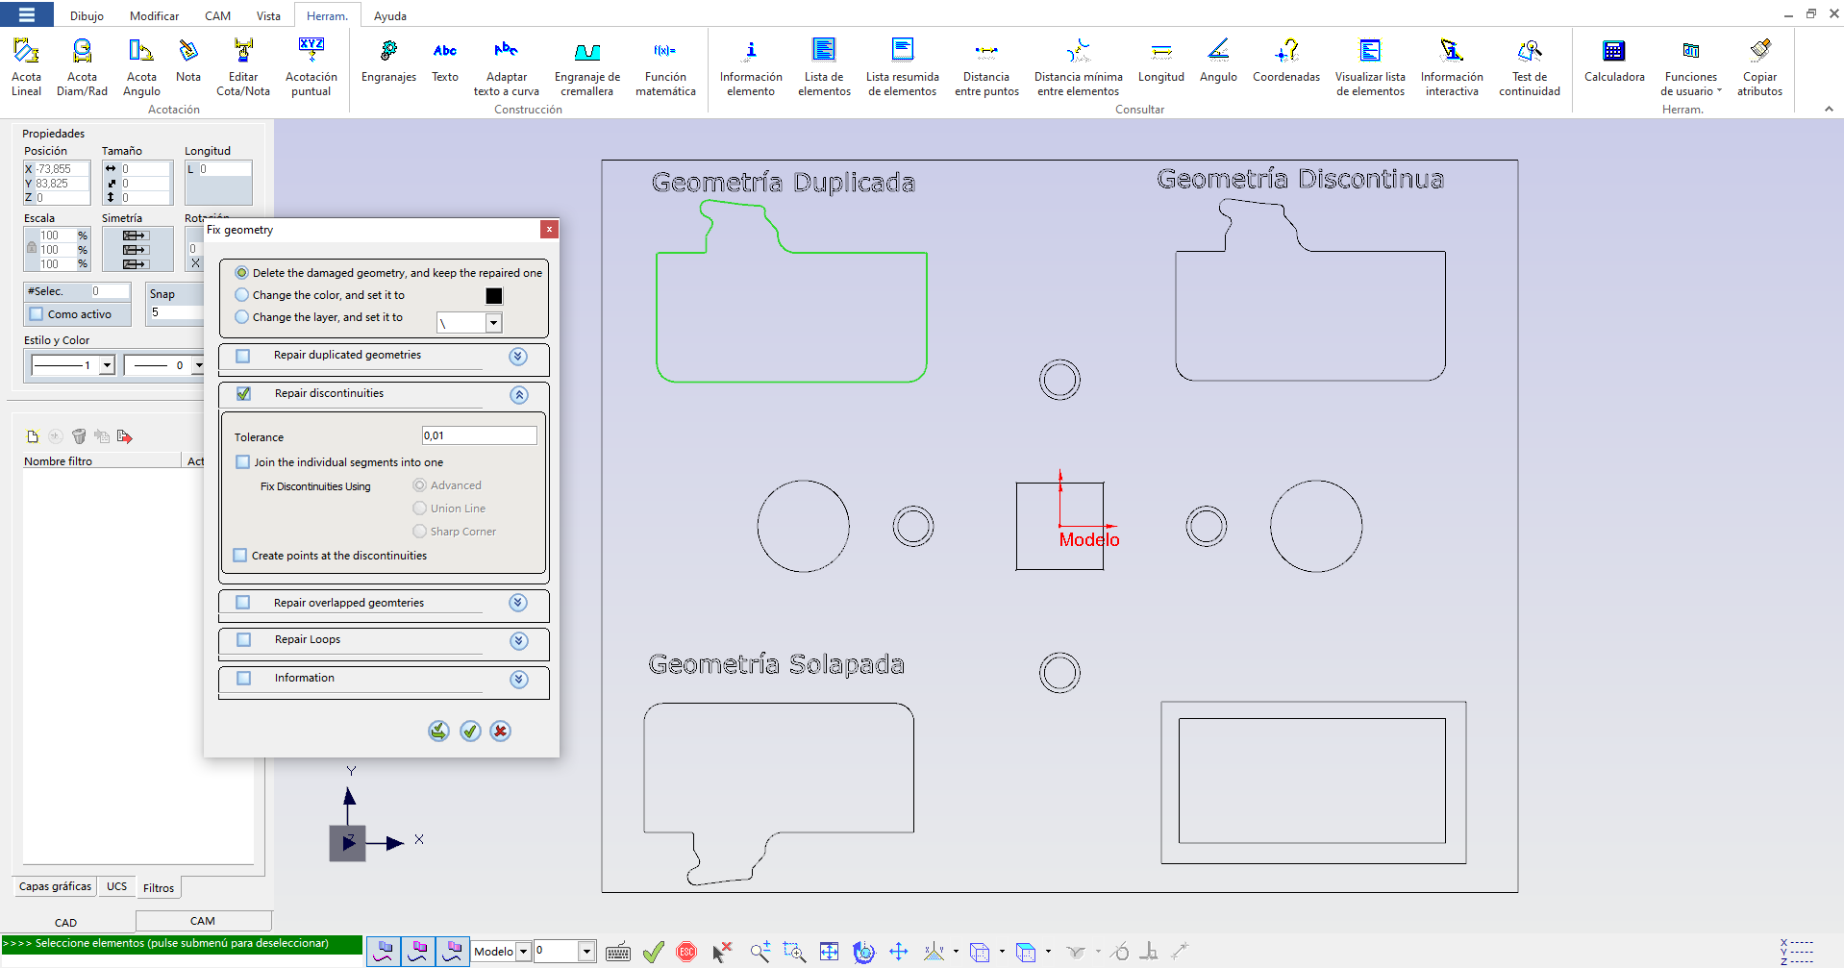Run the Test de continuidad tool
The width and height of the screenshot is (1844, 968).
tap(1529, 65)
